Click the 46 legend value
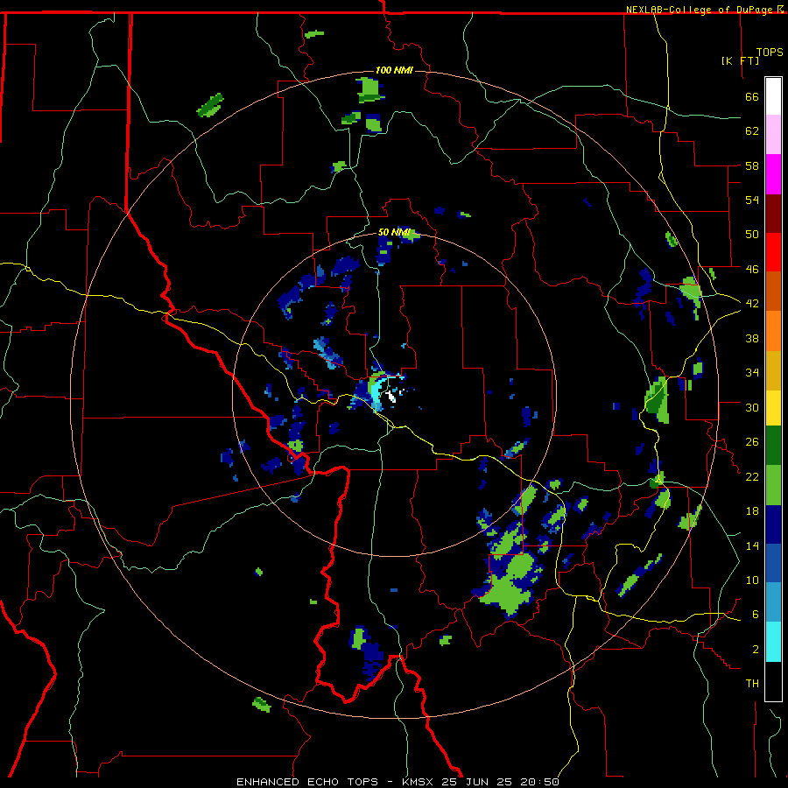Image resolution: width=788 pixels, height=788 pixels. (752, 269)
